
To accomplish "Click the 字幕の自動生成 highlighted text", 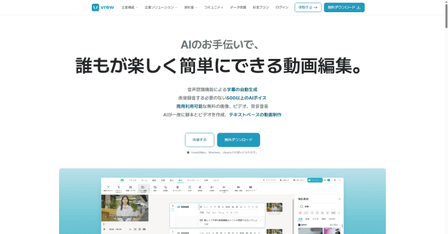I will tap(242, 90).
